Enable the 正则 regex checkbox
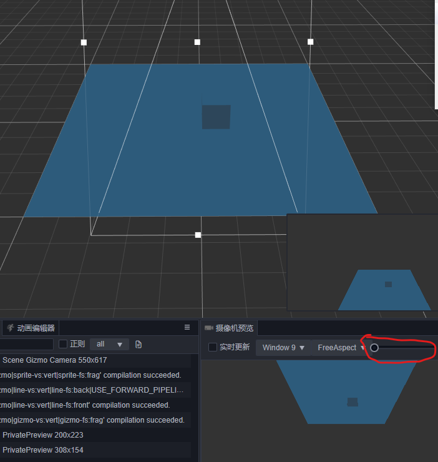This screenshot has width=438, height=462. [63, 344]
